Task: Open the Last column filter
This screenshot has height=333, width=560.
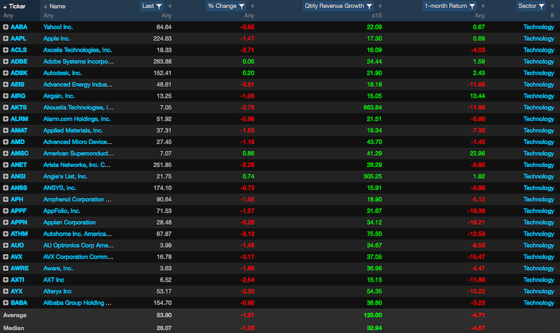Action: click(159, 6)
